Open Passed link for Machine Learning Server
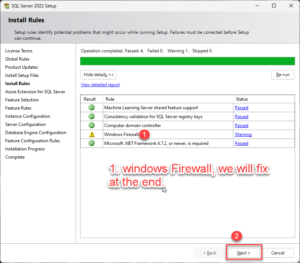The image size is (300, 263). click(241, 108)
